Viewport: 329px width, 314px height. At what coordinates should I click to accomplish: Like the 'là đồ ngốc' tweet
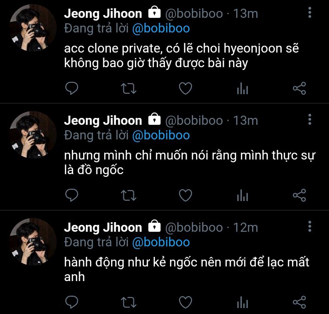(x=186, y=195)
